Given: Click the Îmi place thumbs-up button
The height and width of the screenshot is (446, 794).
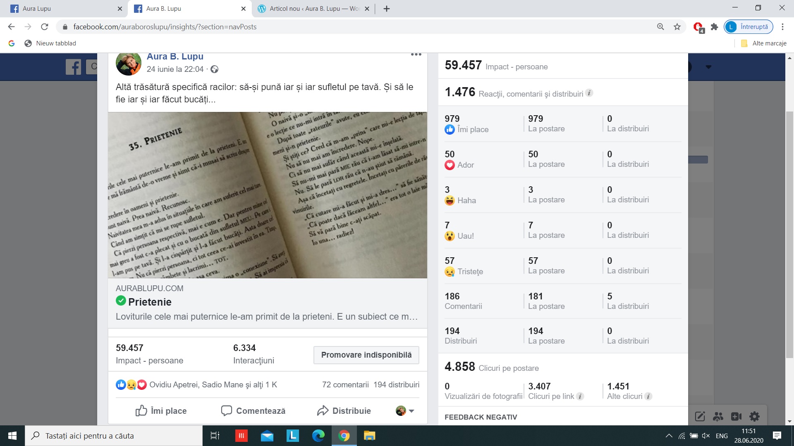Looking at the screenshot, I should point(161,410).
